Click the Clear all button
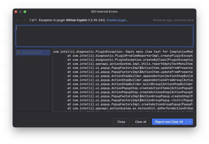The image size is (209, 144). coord(141,122)
